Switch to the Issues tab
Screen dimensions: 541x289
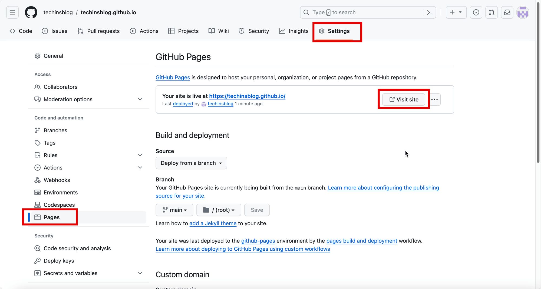click(x=55, y=31)
